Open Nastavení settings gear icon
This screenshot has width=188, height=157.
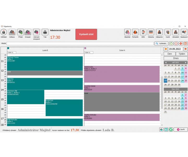184,32
